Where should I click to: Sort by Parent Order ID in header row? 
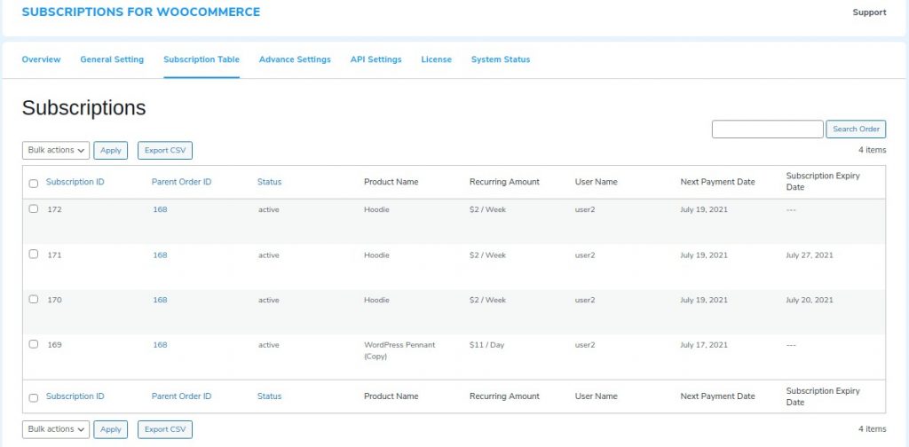[181, 182]
